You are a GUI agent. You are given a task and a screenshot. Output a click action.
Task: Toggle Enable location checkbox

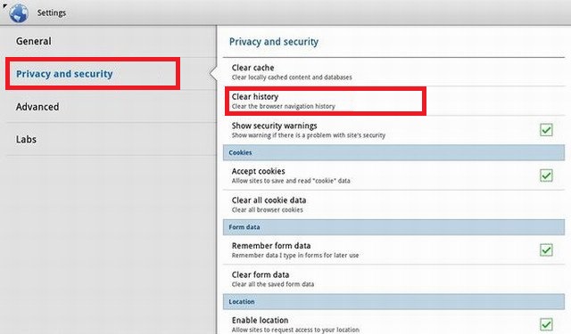tap(546, 324)
